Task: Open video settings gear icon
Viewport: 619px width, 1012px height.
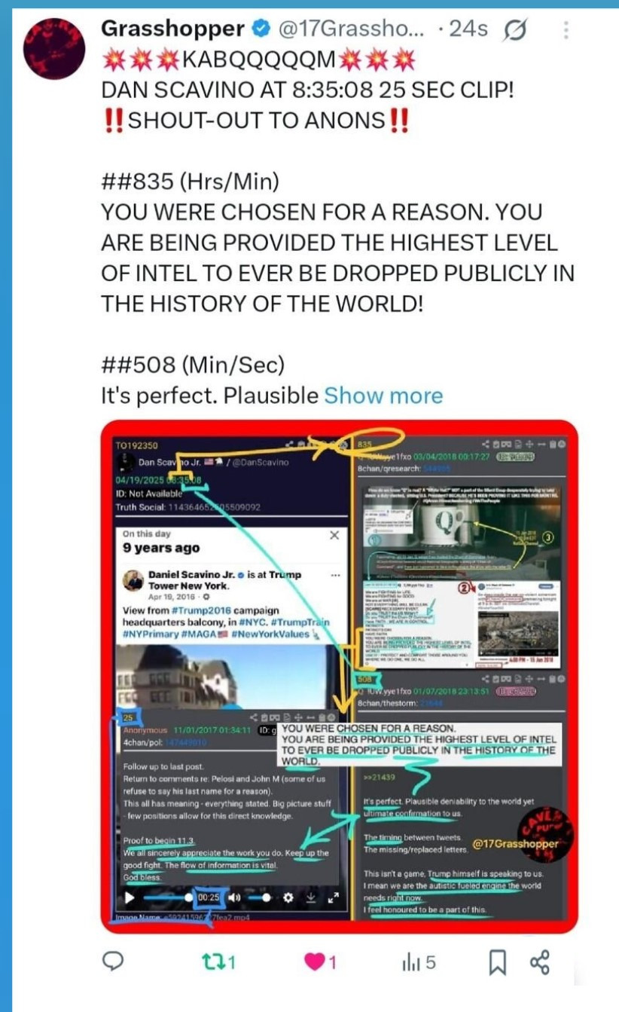Action: [x=288, y=897]
